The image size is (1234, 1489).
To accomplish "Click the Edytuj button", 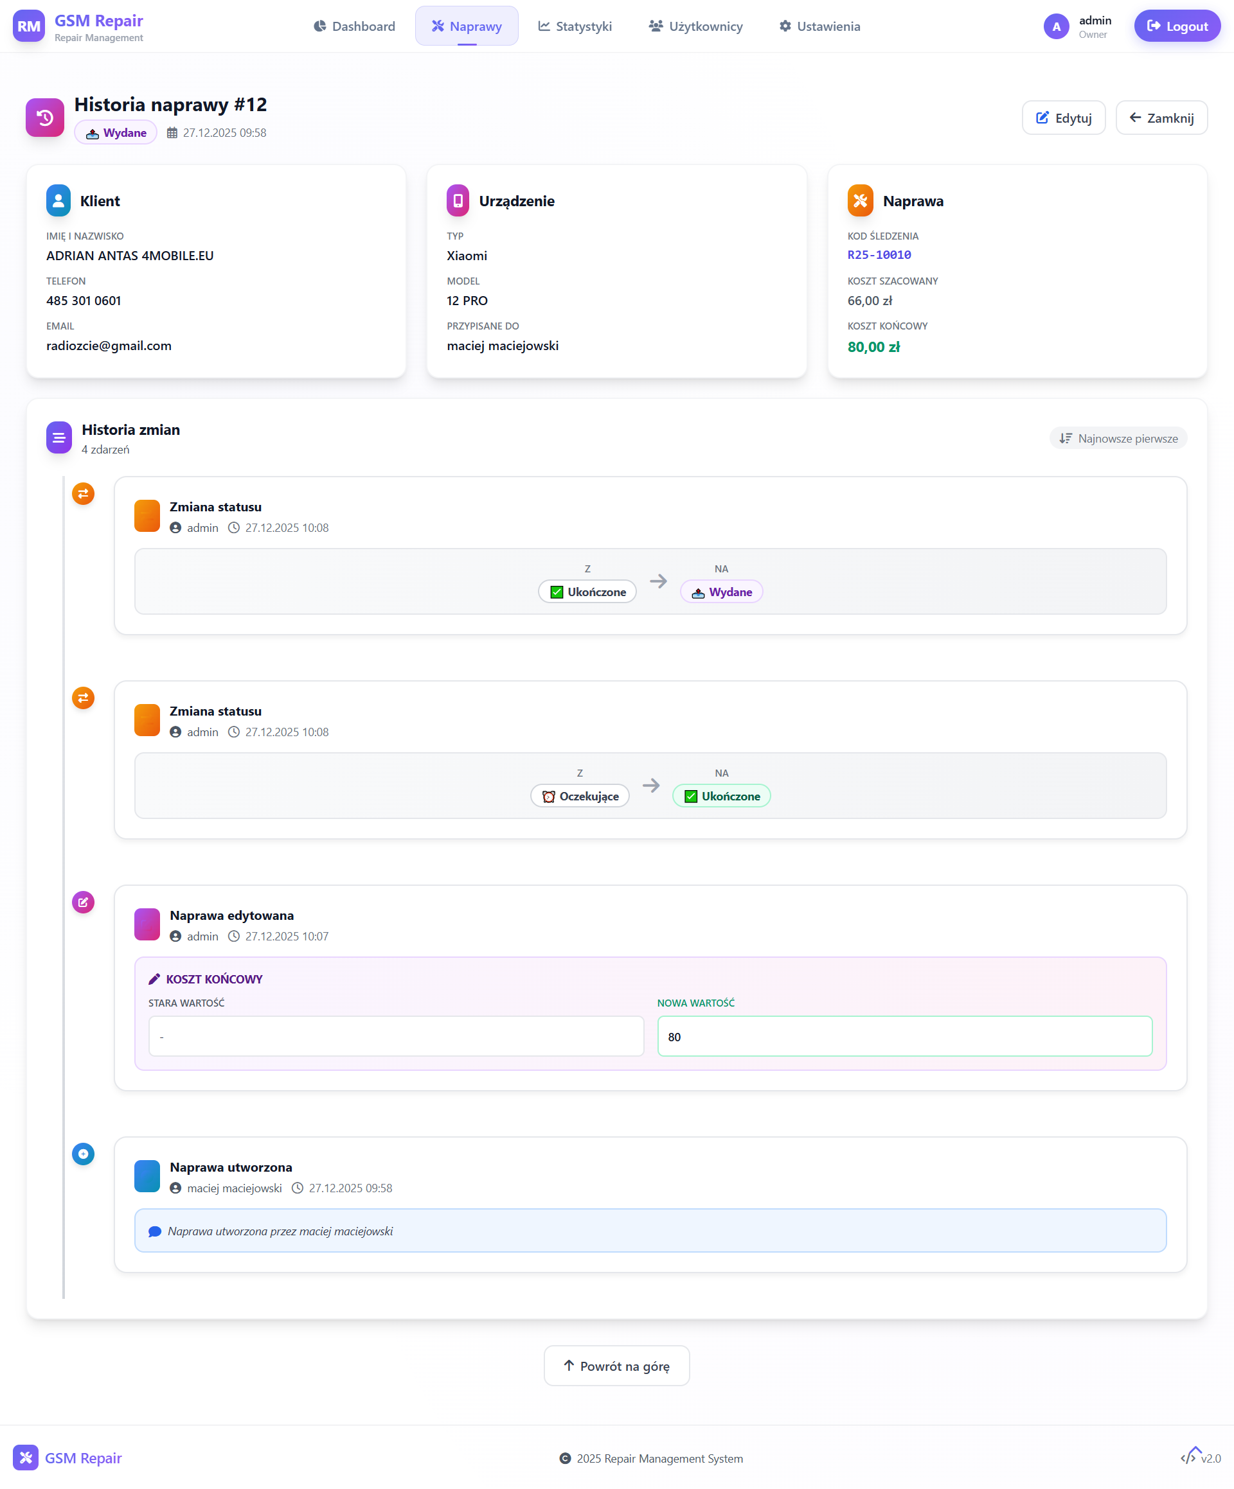I will 1063,118.
